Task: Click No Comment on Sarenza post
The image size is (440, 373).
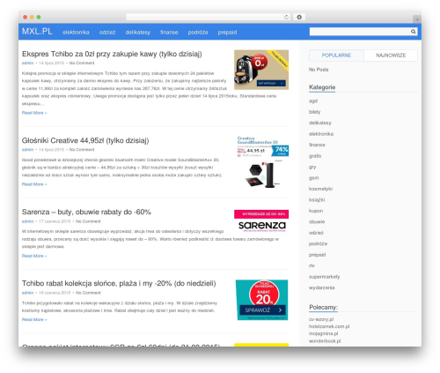Action: [88, 221]
